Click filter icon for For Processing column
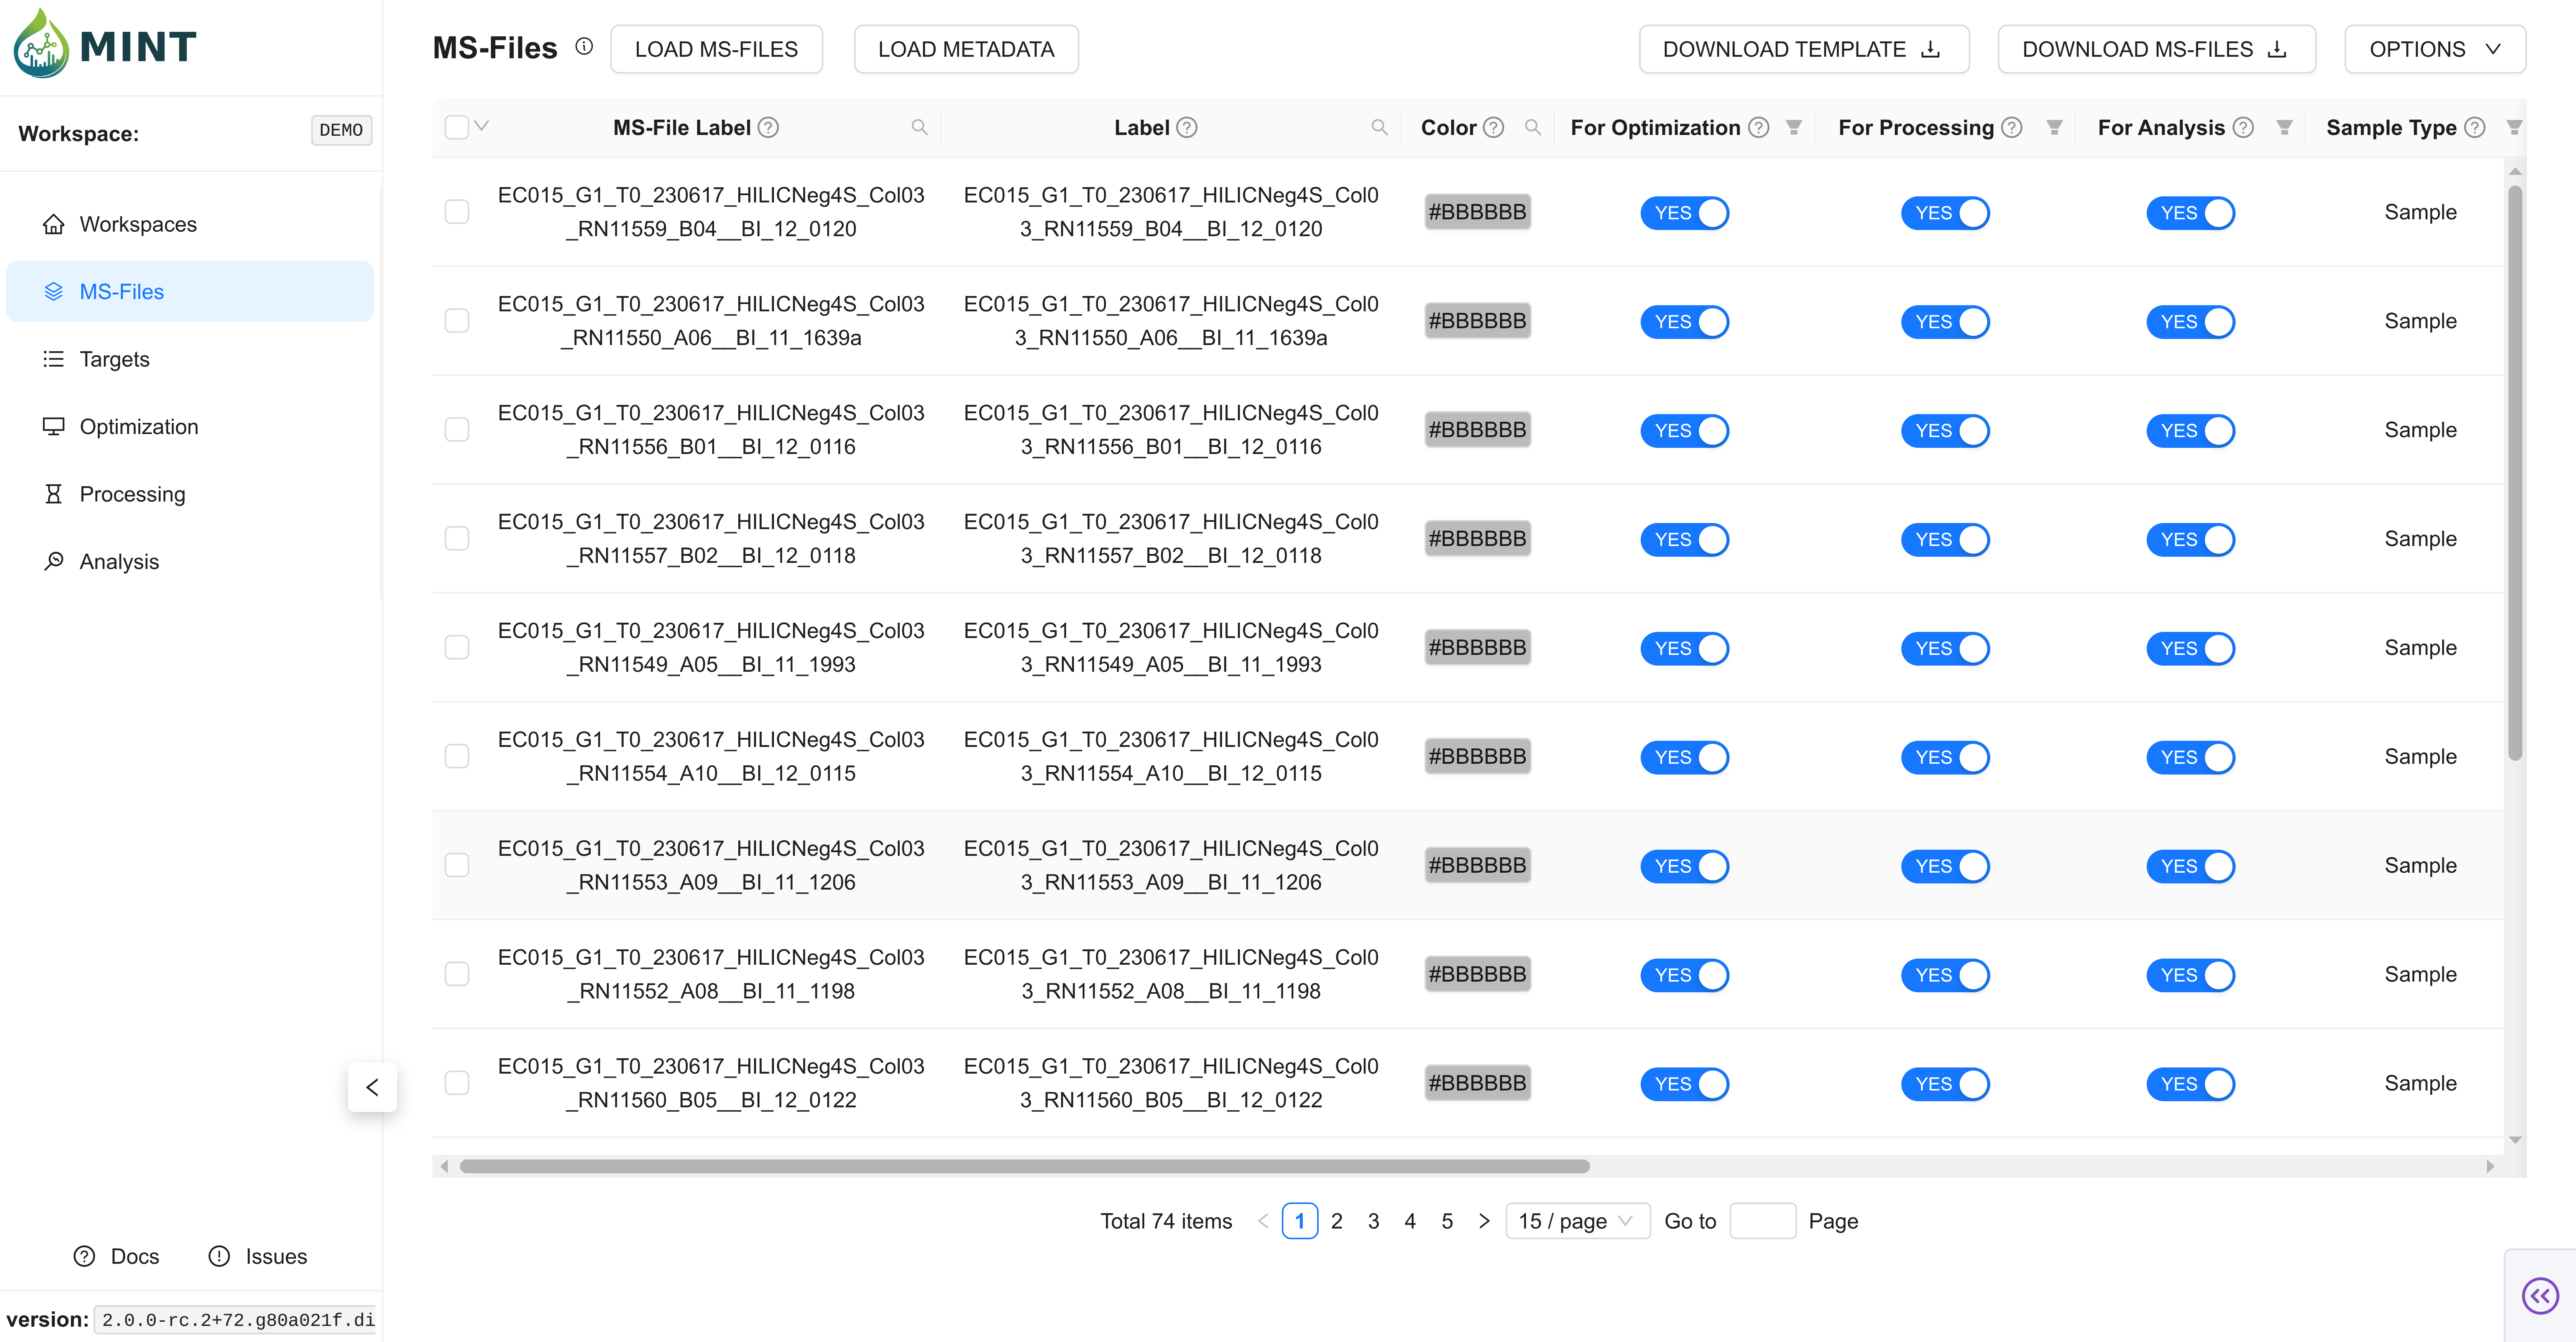The image size is (2576, 1342). tap(2054, 127)
